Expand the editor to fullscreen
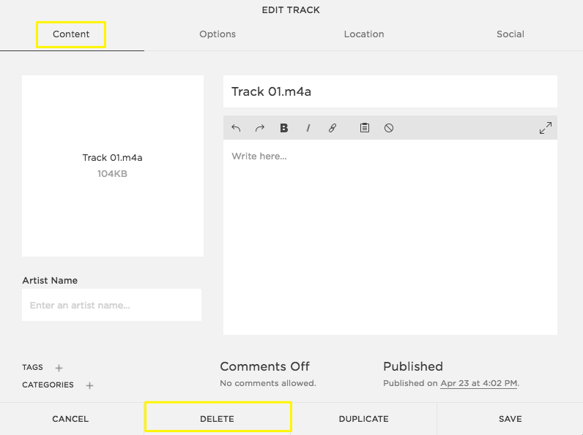Viewport: 583px width, 435px height. click(x=546, y=128)
